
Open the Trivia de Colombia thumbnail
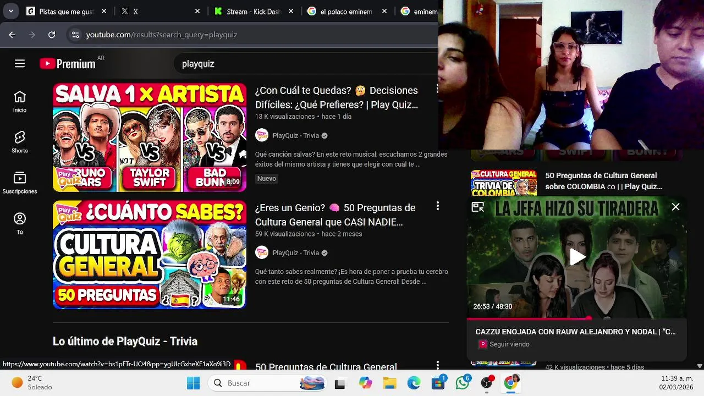click(x=504, y=183)
